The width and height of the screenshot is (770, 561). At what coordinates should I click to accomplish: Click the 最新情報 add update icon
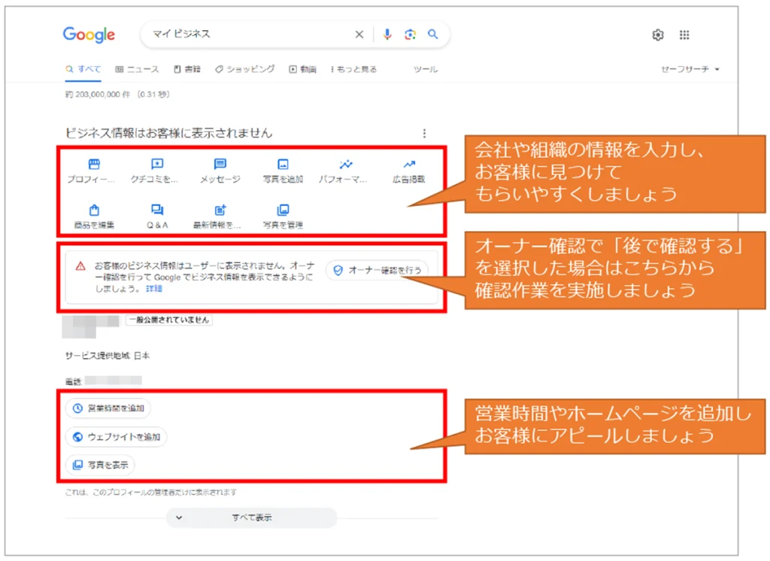(x=220, y=211)
